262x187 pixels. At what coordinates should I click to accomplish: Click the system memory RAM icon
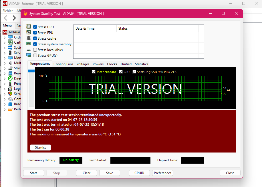[29, 44]
